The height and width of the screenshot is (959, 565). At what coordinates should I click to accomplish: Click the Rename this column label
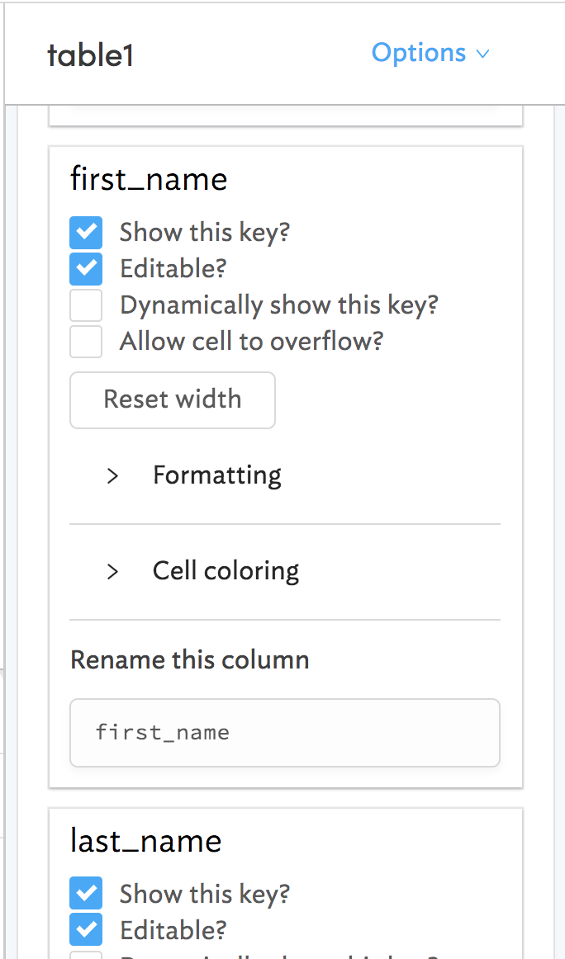(190, 660)
